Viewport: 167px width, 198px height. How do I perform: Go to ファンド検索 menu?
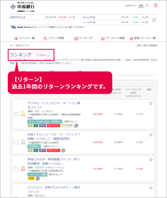[x=54, y=38]
